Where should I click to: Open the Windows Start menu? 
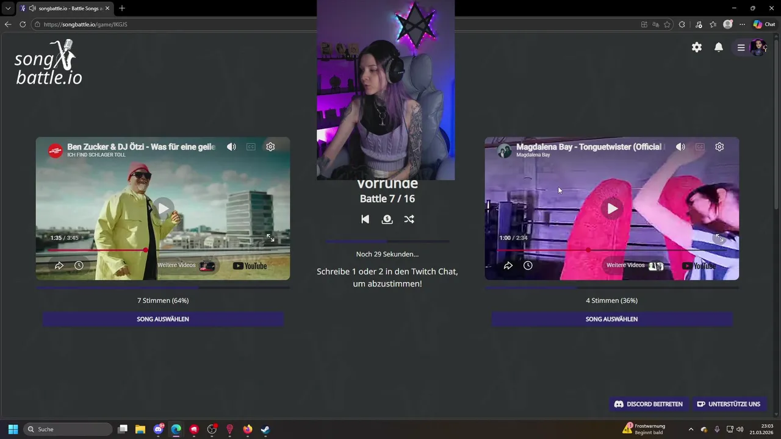(13, 429)
